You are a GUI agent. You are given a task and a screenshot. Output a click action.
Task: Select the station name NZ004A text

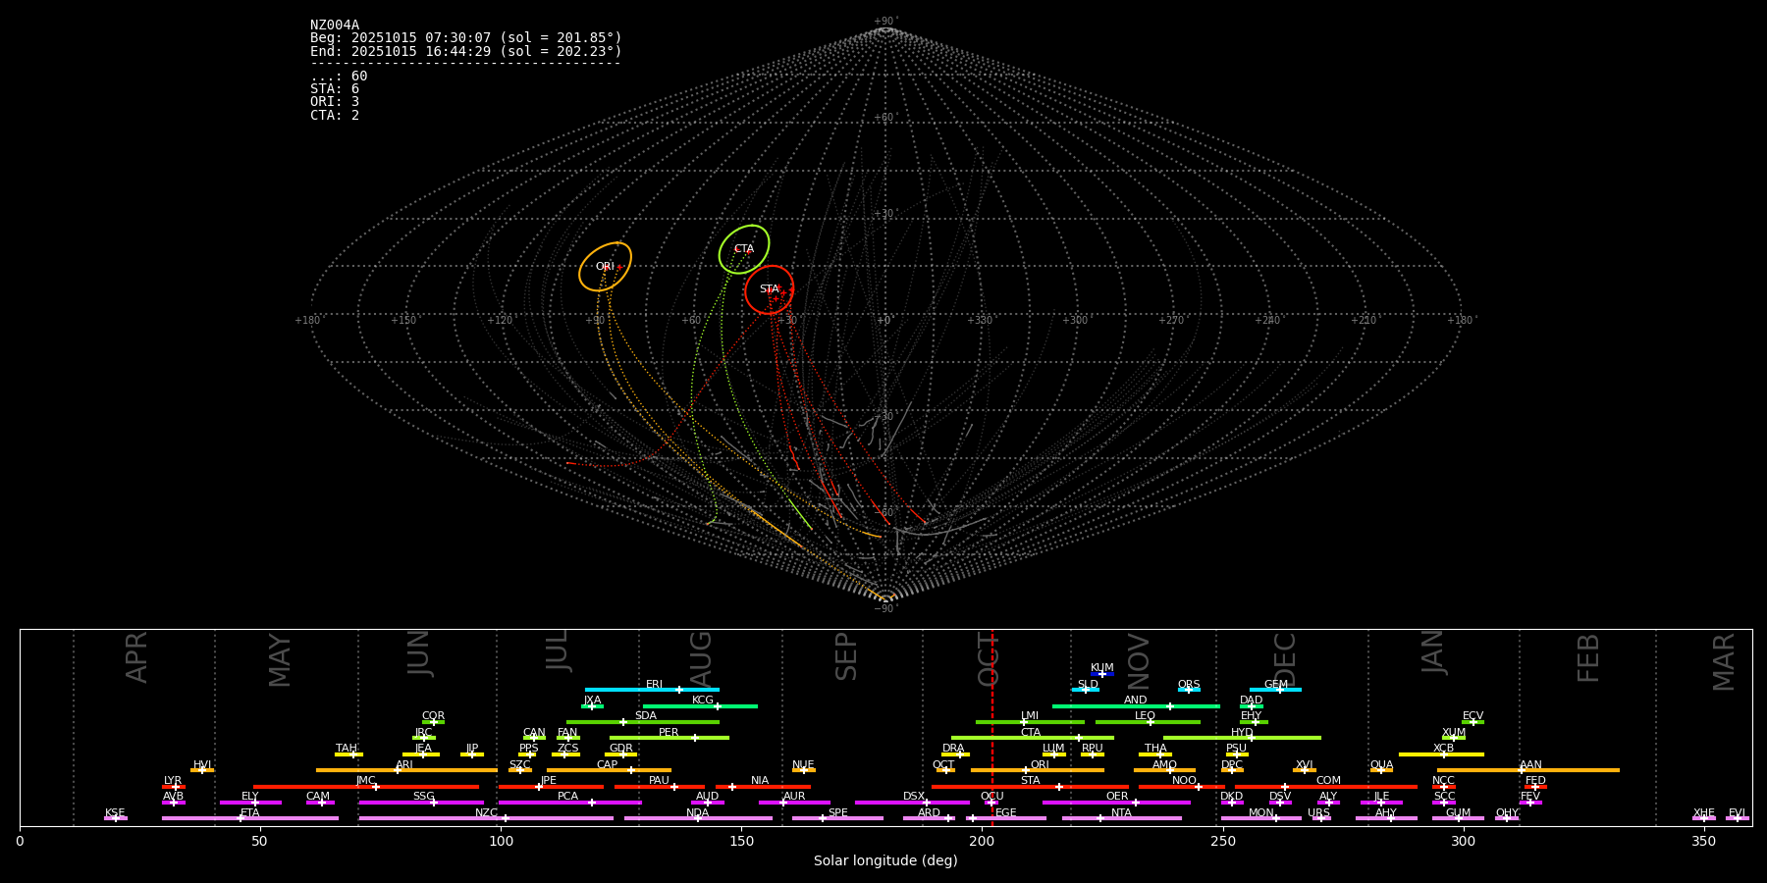coord(335,26)
